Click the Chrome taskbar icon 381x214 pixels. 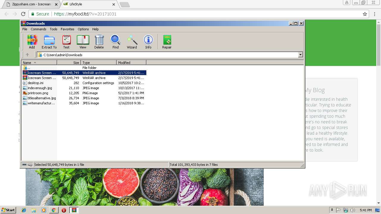(54, 210)
